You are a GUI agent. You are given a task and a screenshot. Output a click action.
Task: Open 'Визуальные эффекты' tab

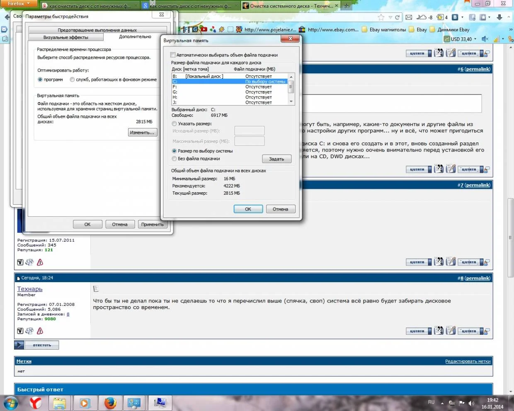(65, 37)
